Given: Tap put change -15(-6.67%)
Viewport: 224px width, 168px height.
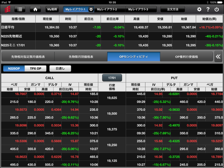Looking at the screenshot, I should (x=162, y=165).
